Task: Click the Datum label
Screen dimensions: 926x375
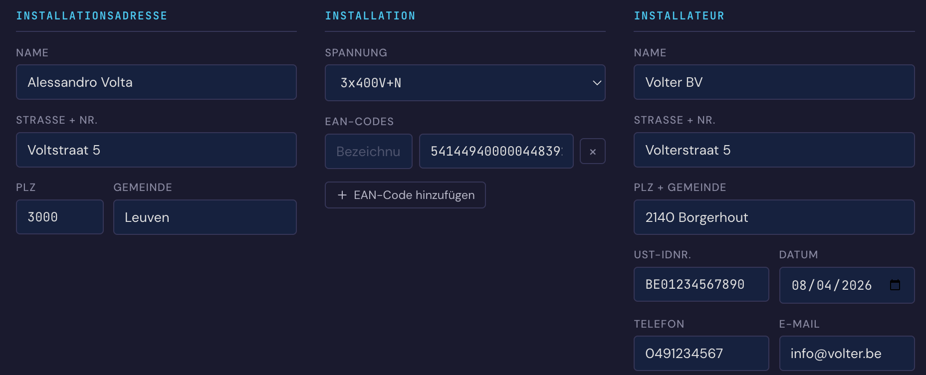Action: (799, 255)
